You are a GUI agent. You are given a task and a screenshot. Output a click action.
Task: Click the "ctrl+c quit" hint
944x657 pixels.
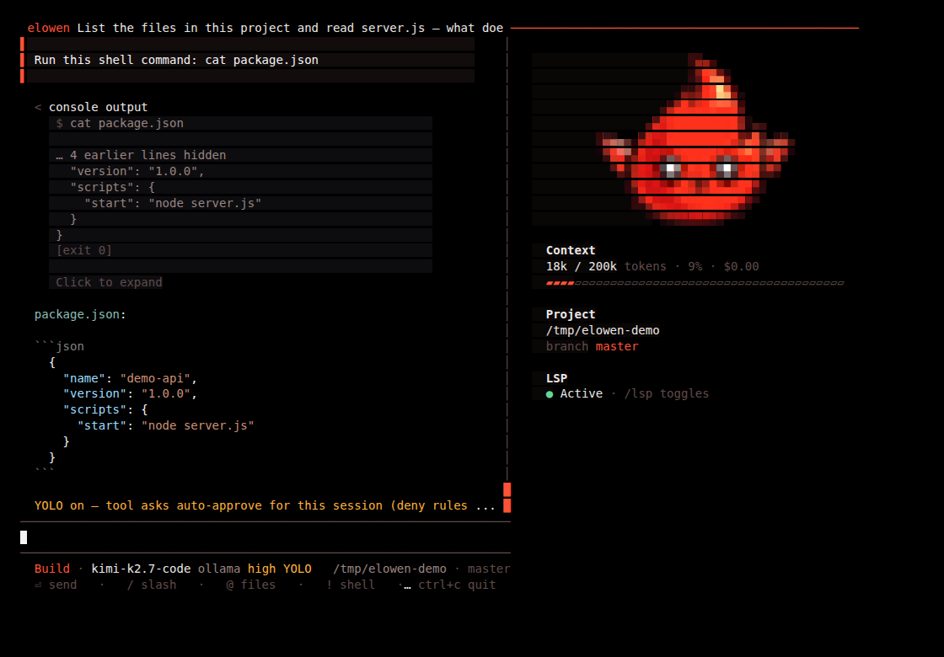(457, 585)
